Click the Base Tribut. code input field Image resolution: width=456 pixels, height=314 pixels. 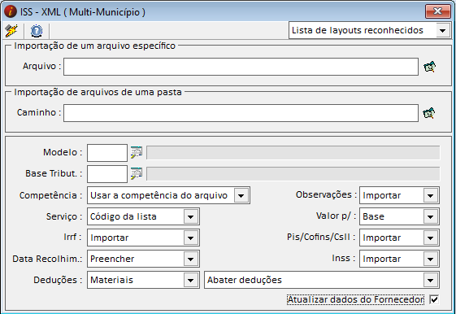107,174
